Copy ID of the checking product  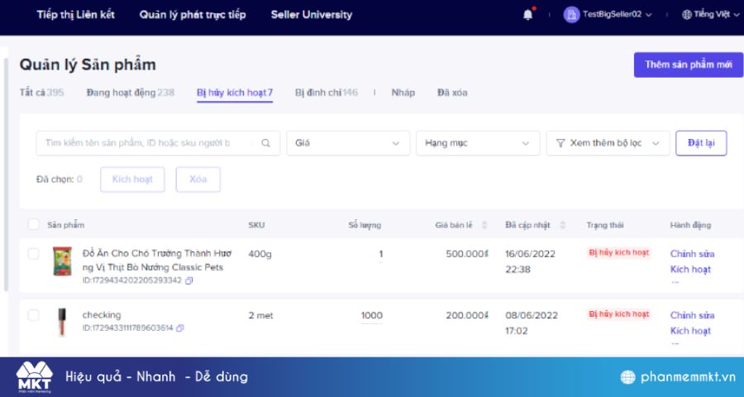[180, 328]
